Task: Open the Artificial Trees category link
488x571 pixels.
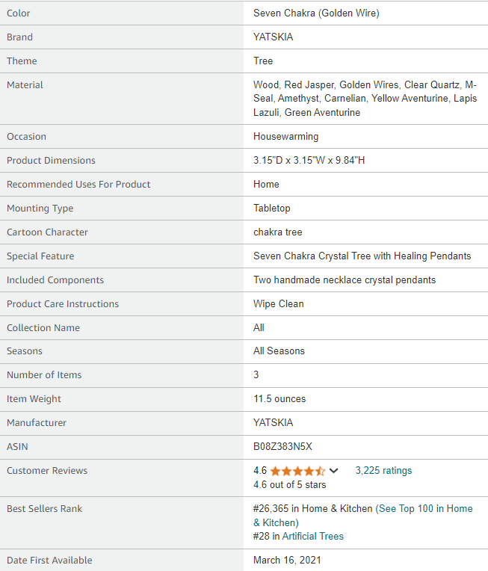Action: coord(313,536)
